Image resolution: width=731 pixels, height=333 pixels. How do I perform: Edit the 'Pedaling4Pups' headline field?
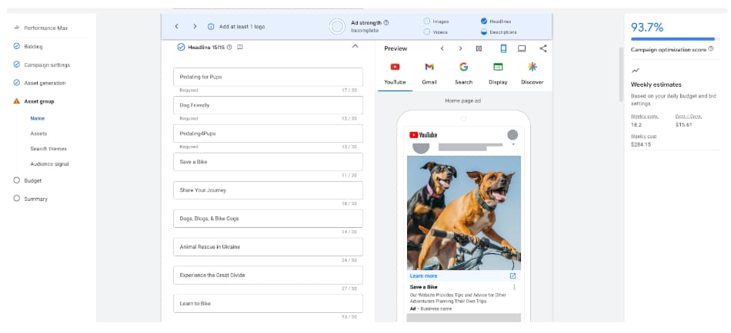pos(268,134)
